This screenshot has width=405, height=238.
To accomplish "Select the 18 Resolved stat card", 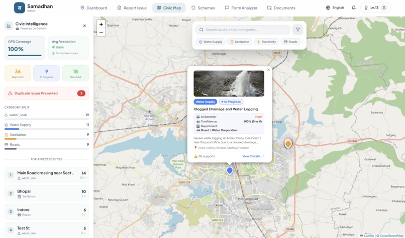I will click(x=75, y=73).
